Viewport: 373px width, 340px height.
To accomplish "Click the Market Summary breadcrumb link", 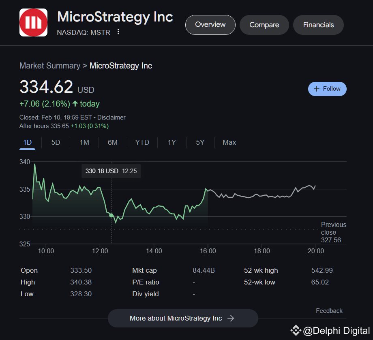I will (x=50, y=66).
